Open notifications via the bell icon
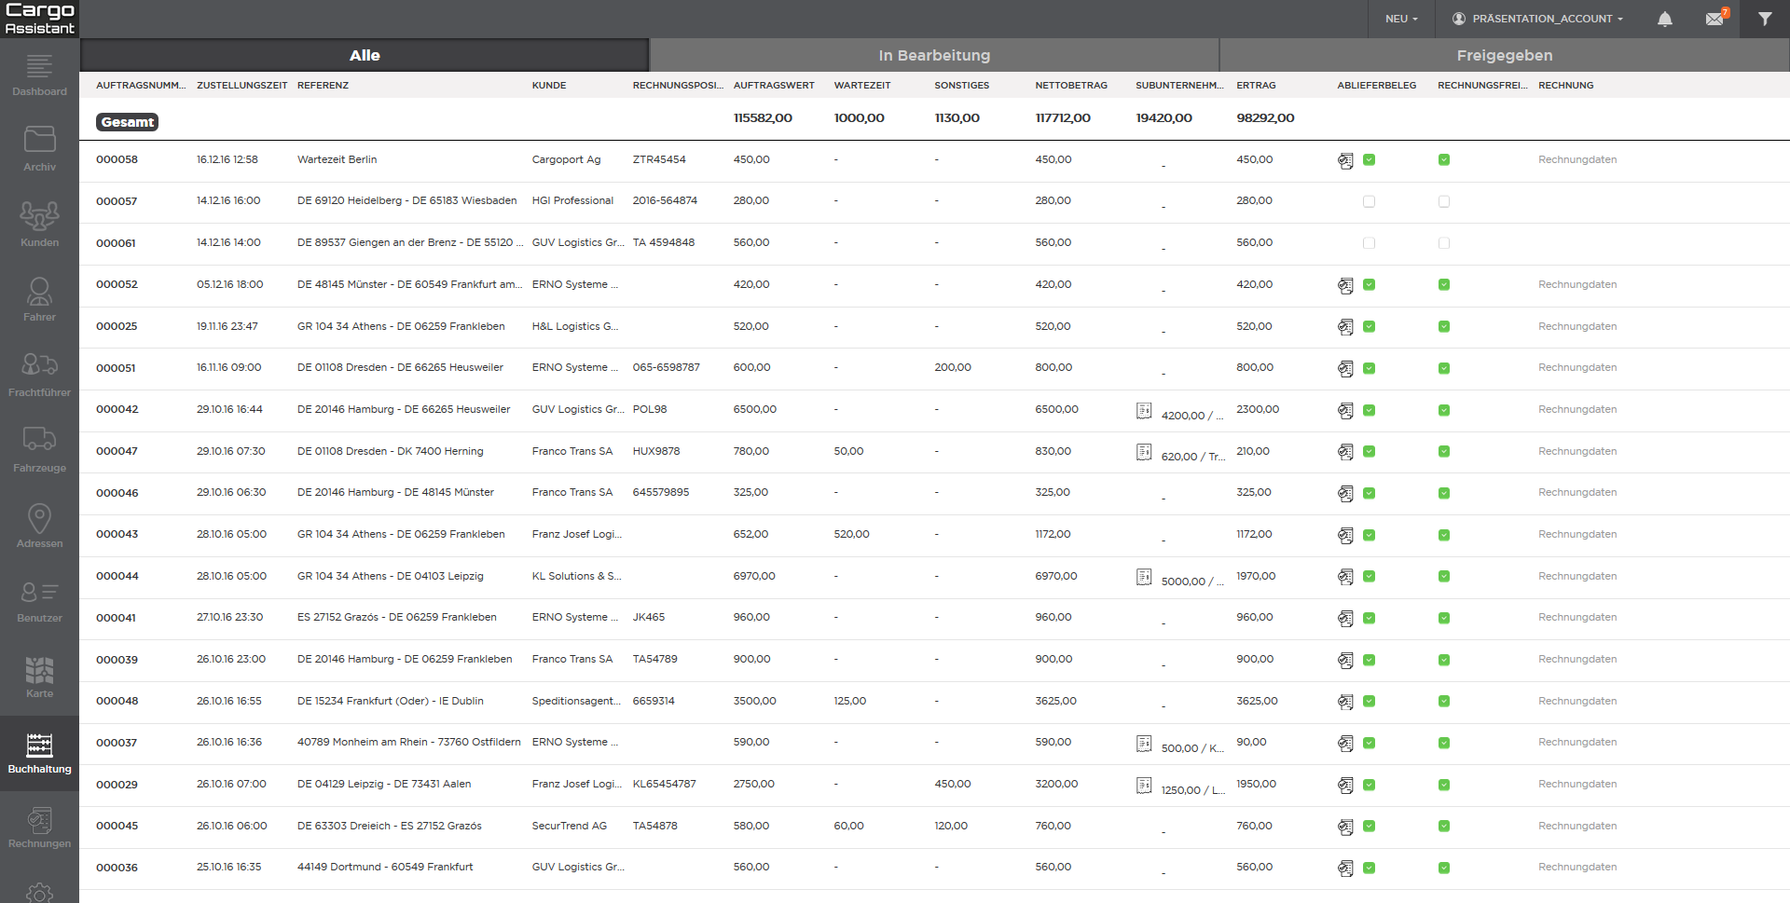Screen dimensions: 1790x903 1665,19
